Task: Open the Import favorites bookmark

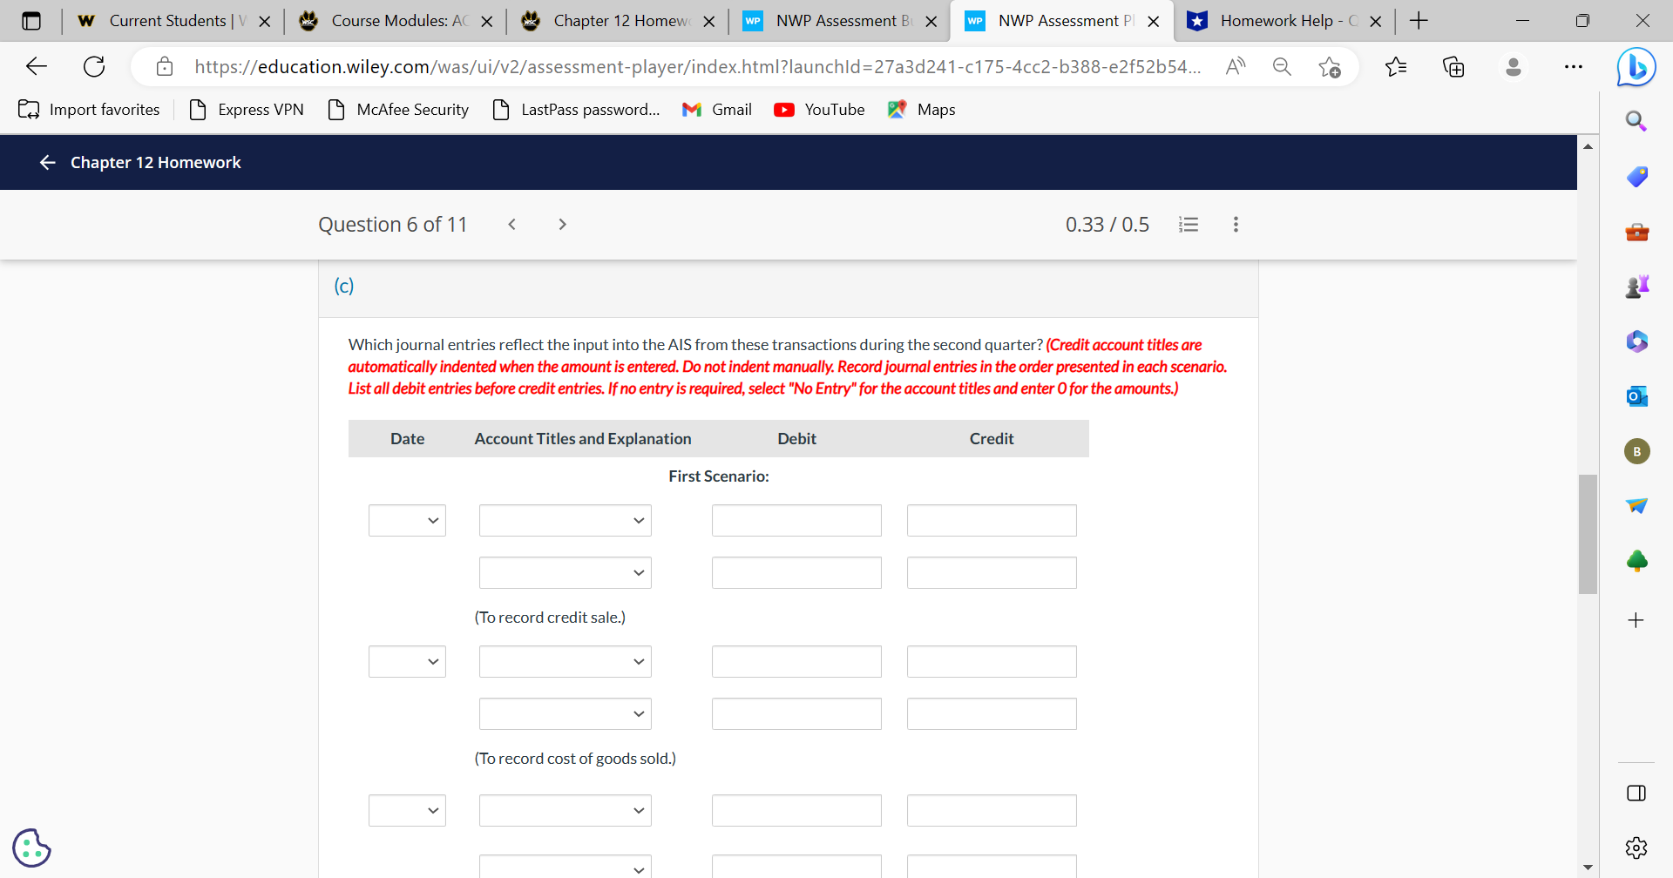Action: (x=89, y=110)
